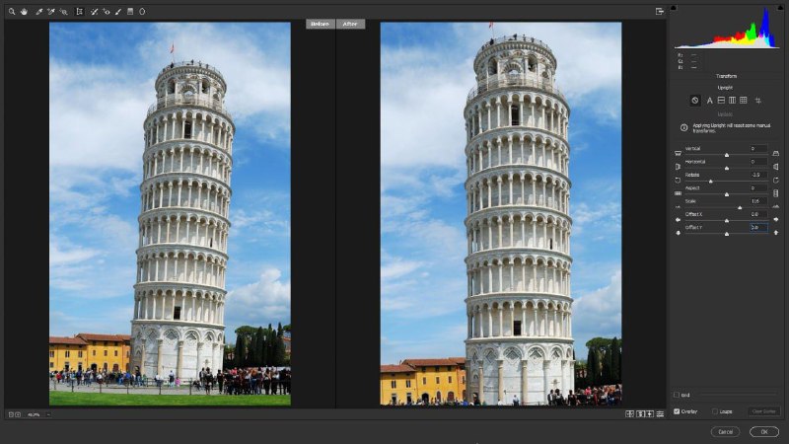The height and width of the screenshot is (444, 789).
Task: Apply Guided Upright correction
Action: 757,101
